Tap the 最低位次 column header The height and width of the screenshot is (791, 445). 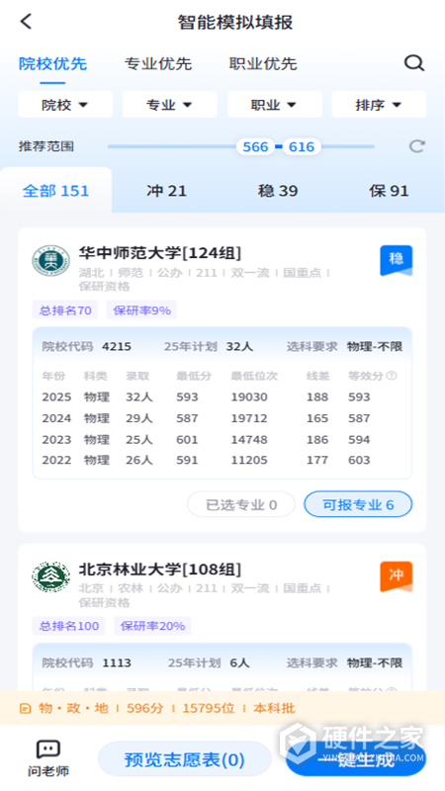[254, 376]
